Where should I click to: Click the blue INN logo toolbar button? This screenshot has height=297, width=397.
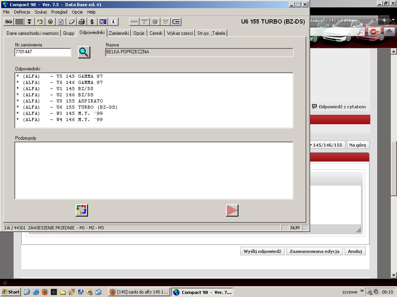176,22
